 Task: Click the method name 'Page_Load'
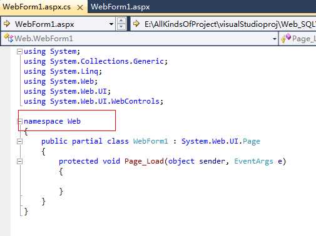144,161
